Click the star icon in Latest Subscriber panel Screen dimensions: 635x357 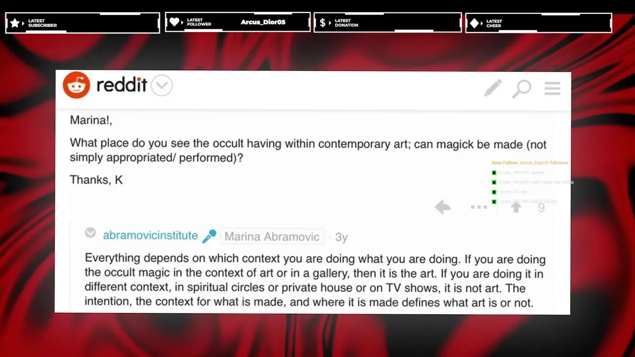click(x=15, y=23)
